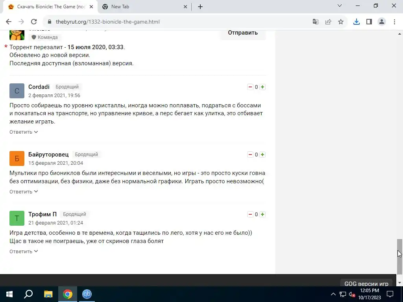Open Chrome three-dot menu
Viewport: 403px width, 302px height.
tap(394, 22)
